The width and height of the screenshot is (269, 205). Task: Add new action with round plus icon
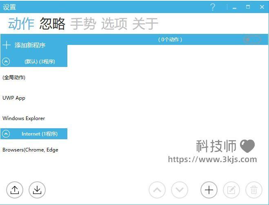click(x=209, y=190)
